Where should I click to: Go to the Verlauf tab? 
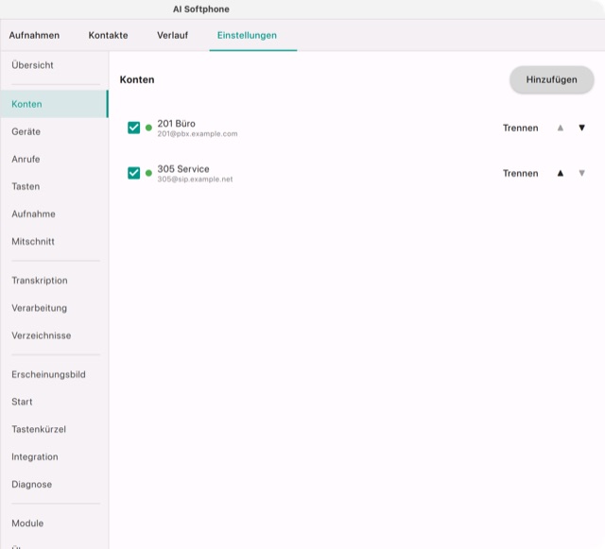(172, 36)
